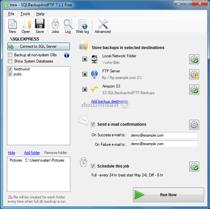Click the Save floppy disk icon
Viewport: 210px width, 209px height.
pyautogui.click(x=40, y=26)
